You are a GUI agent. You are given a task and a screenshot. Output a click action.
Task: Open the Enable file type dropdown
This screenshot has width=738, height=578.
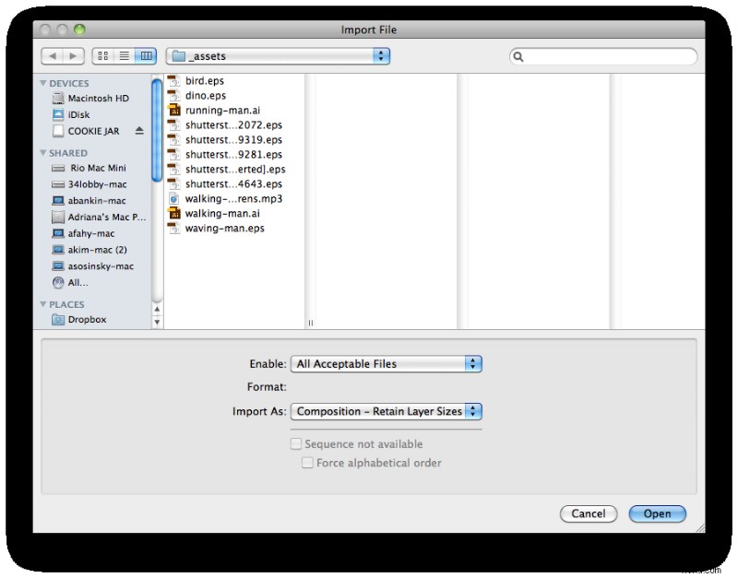[386, 364]
